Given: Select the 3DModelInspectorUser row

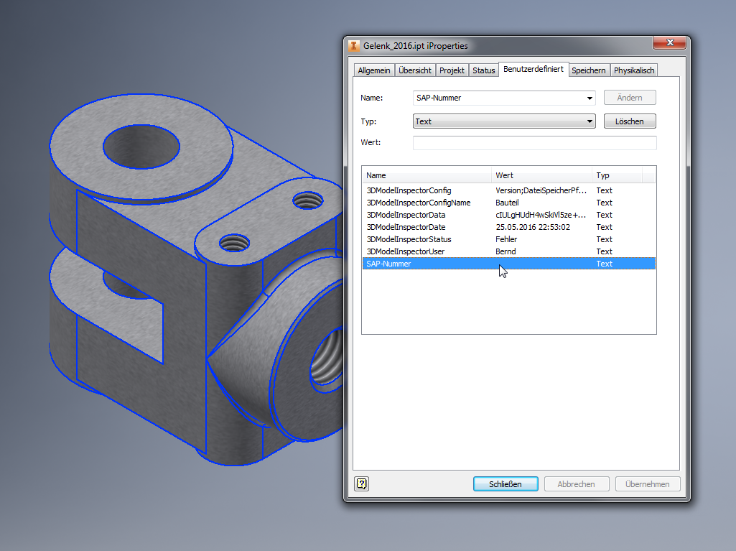Looking at the screenshot, I should pos(509,251).
